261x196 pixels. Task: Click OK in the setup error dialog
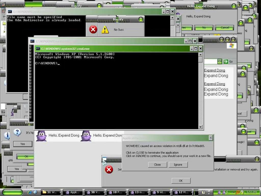[x=181, y=181]
